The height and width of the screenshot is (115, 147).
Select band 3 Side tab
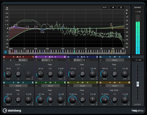point(87,60)
